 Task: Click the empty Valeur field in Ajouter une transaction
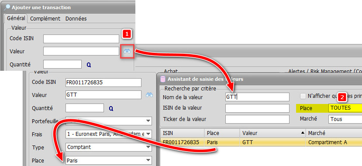click(x=81, y=51)
